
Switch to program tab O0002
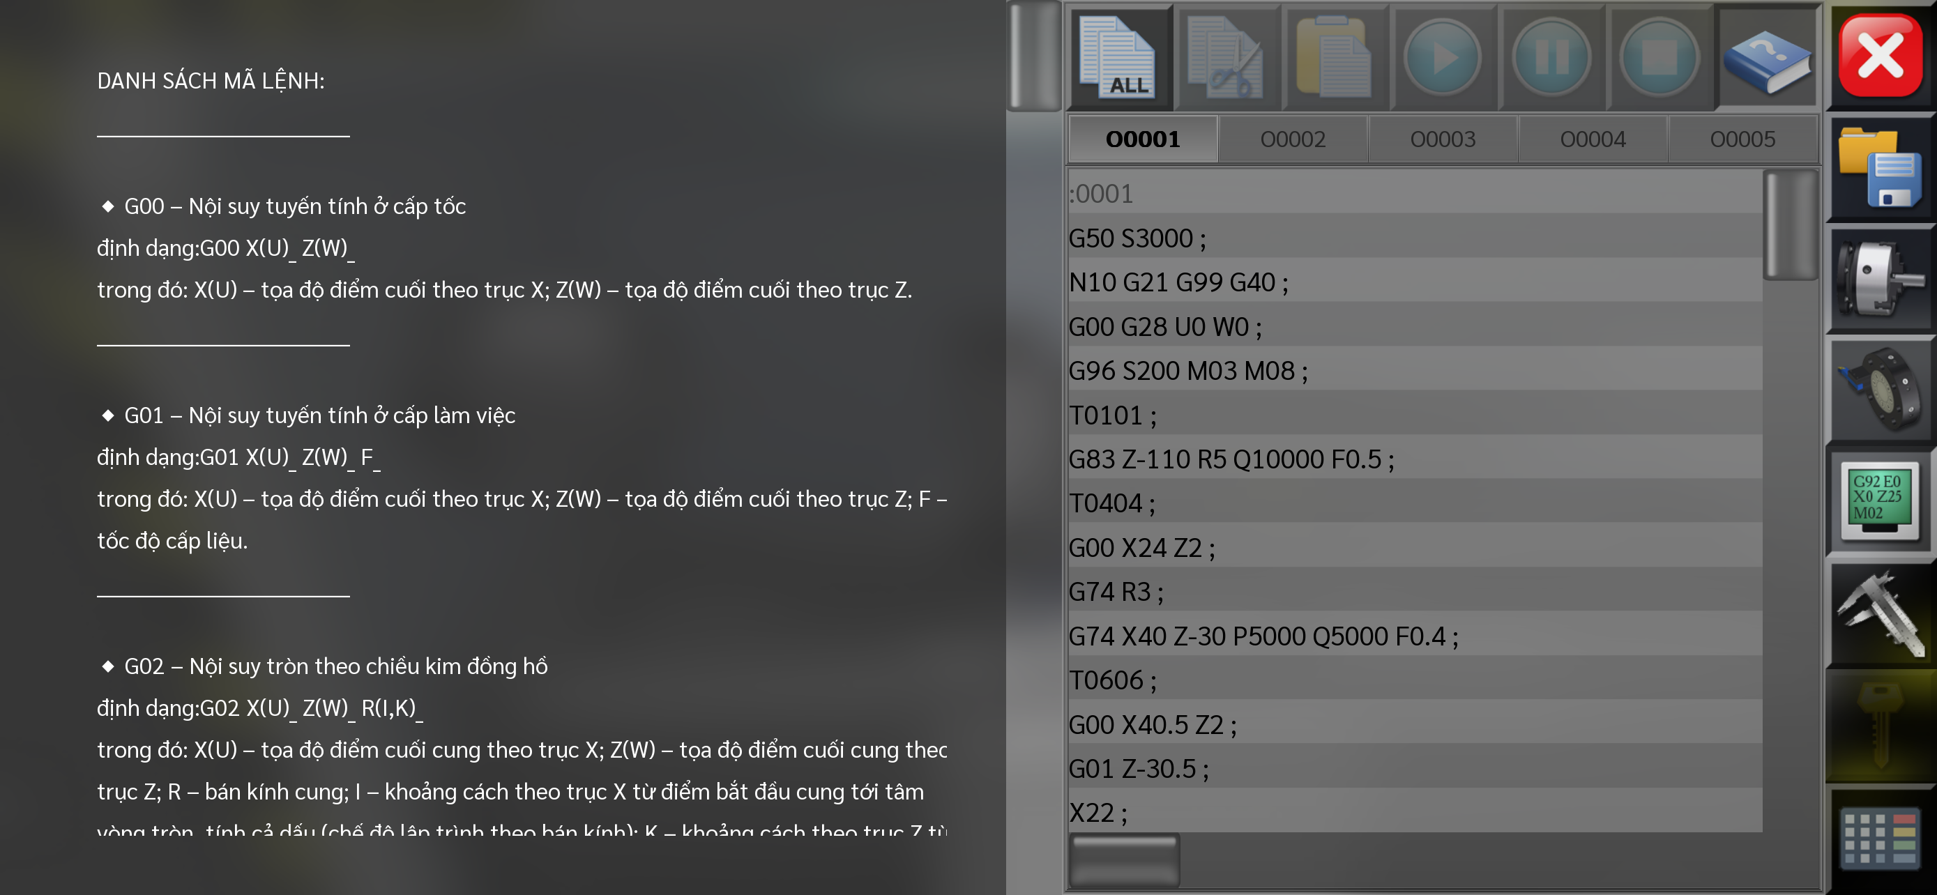coord(1293,139)
